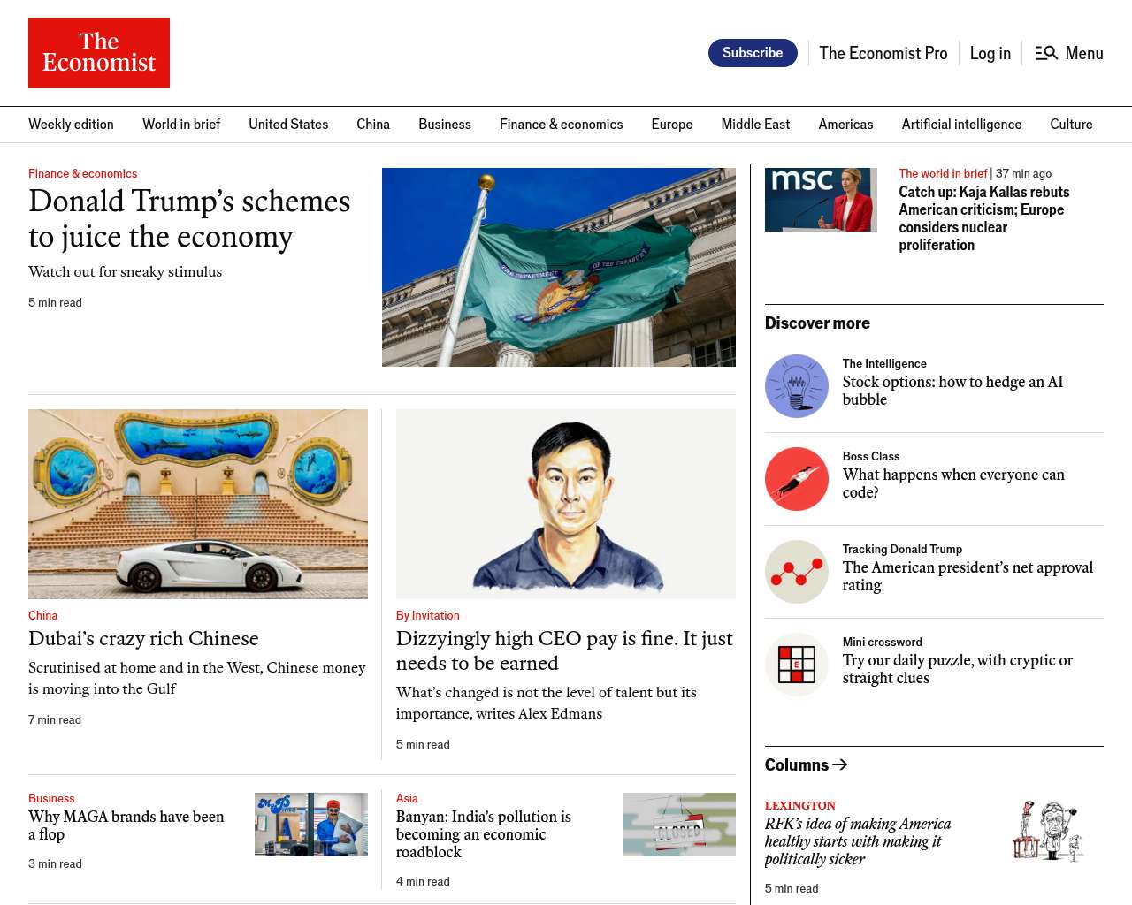The image size is (1132, 905).
Task: Click the Boss Class diving figure icon
Action: click(x=796, y=479)
